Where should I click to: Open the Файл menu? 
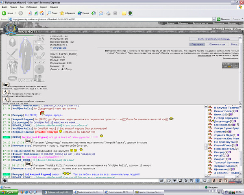pos(4,7)
